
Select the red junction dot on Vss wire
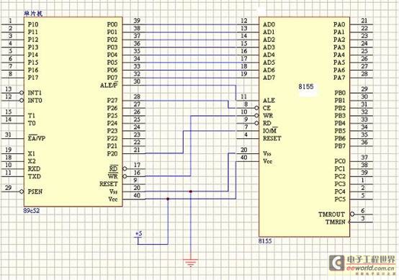point(191,191)
